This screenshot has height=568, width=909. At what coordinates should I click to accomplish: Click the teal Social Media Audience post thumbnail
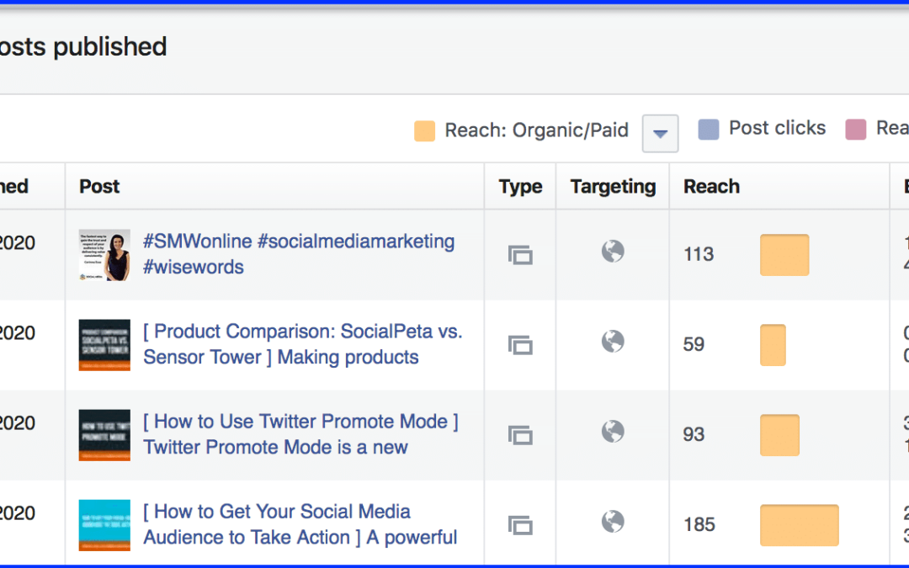104,525
